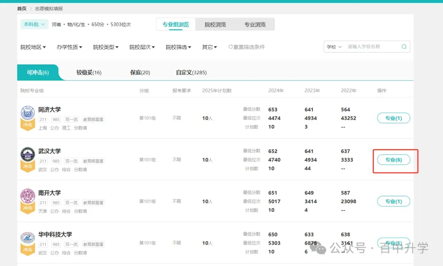Expand the 院校层次 filter
443x266 pixels.
click(142, 47)
